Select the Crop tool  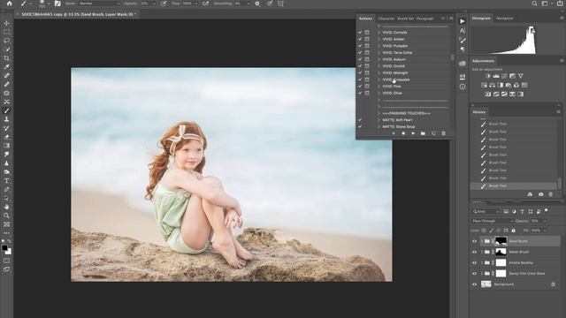(x=6, y=58)
